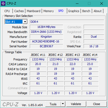Viewport: 108px width, 108px height.
Task: Select the Slot #1 combo box
Action: pyautogui.click(x=16, y=22)
